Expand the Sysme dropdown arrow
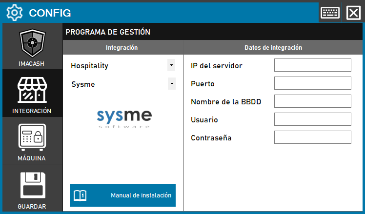The width and height of the screenshot is (365, 214). (171, 84)
